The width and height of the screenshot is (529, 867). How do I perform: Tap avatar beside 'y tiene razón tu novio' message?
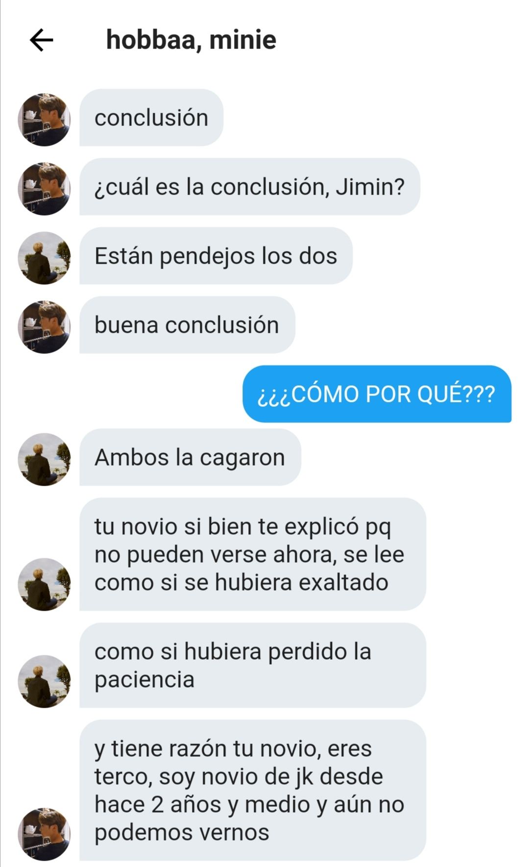(44, 834)
